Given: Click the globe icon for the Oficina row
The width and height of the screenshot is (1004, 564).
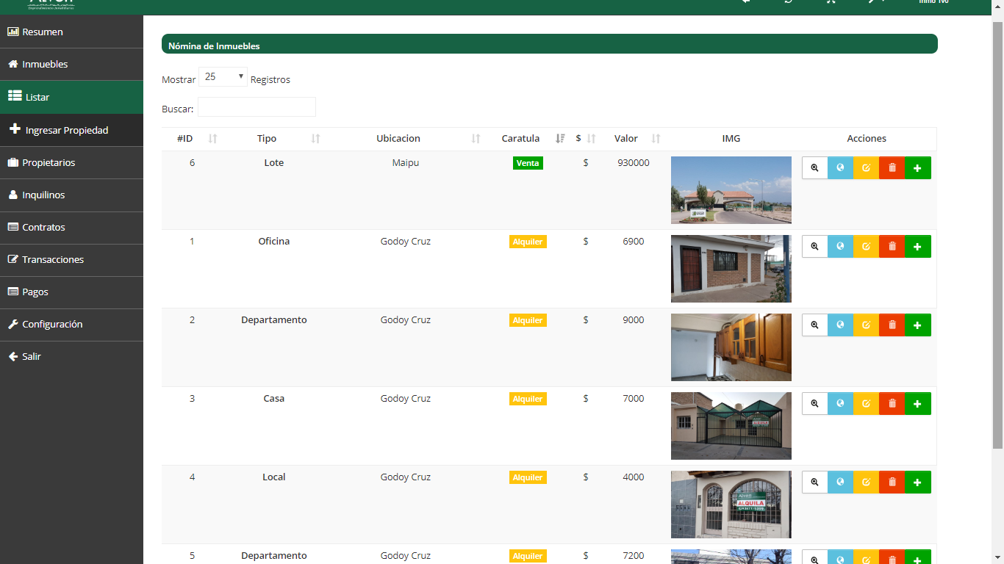Looking at the screenshot, I should 840,246.
